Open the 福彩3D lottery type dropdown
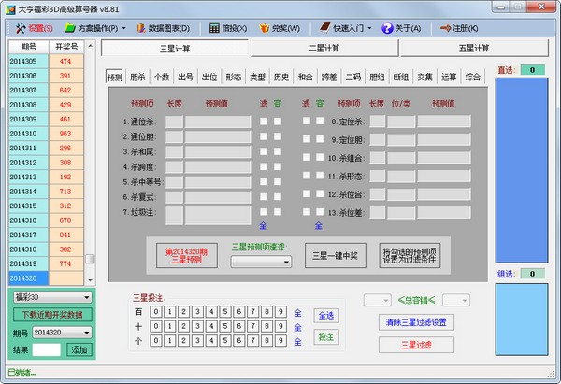 (x=50, y=297)
